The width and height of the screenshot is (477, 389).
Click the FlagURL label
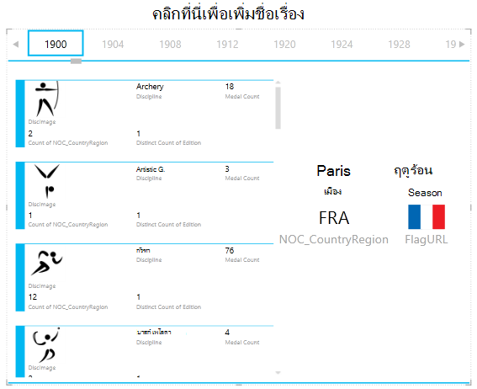(x=427, y=240)
